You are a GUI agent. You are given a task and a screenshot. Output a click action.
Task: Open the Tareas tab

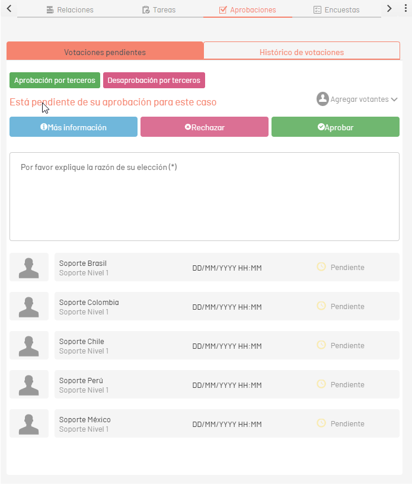pyautogui.click(x=159, y=10)
